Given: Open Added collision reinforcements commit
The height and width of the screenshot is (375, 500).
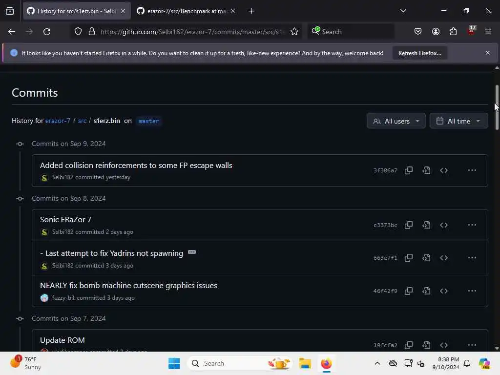Looking at the screenshot, I should click(136, 165).
